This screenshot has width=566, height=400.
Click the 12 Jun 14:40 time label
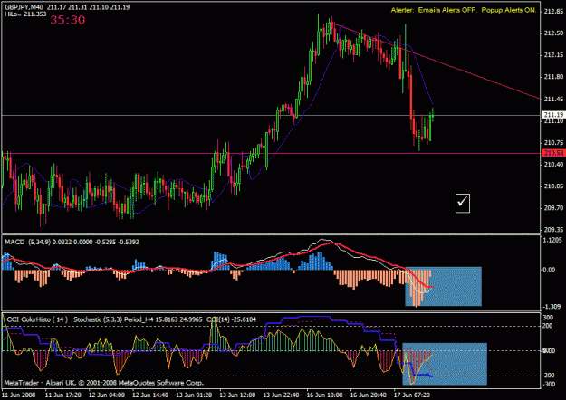point(150,395)
